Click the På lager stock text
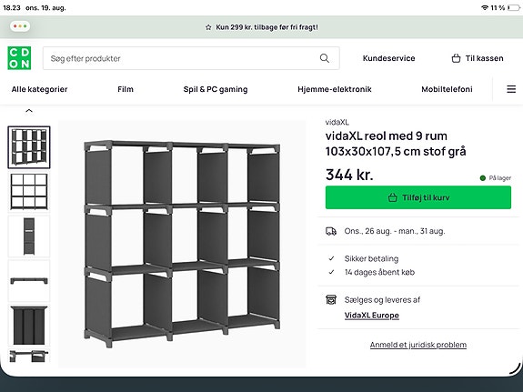Image resolution: width=523 pixels, height=392 pixels. tap(500, 178)
